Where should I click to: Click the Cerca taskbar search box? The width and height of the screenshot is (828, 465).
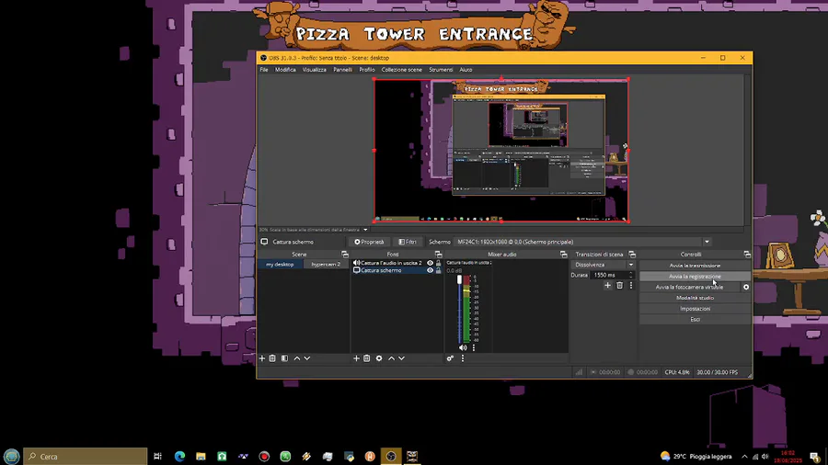pyautogui.click(x=86, y=457)
